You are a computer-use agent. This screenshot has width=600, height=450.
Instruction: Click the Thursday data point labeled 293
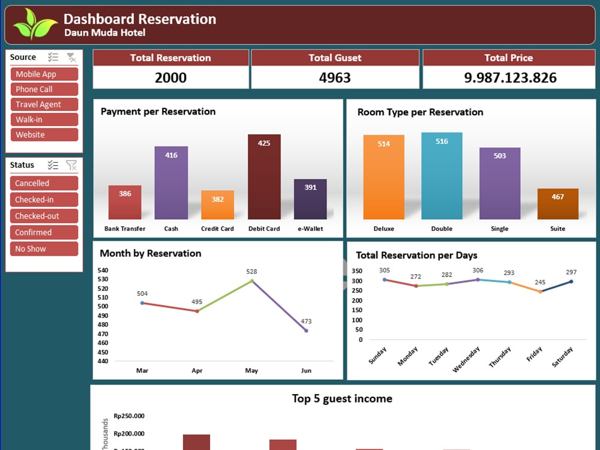click(x=509, y=282)
